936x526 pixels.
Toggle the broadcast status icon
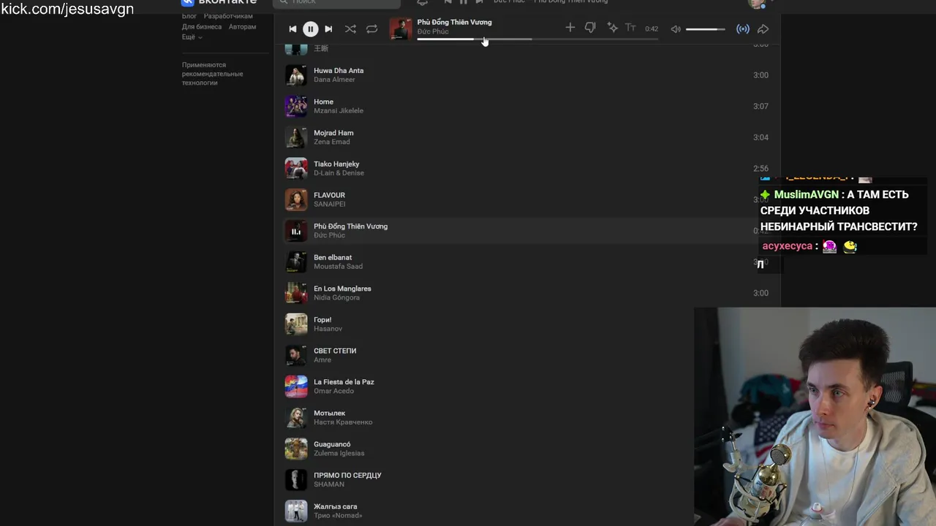[742, 29]
